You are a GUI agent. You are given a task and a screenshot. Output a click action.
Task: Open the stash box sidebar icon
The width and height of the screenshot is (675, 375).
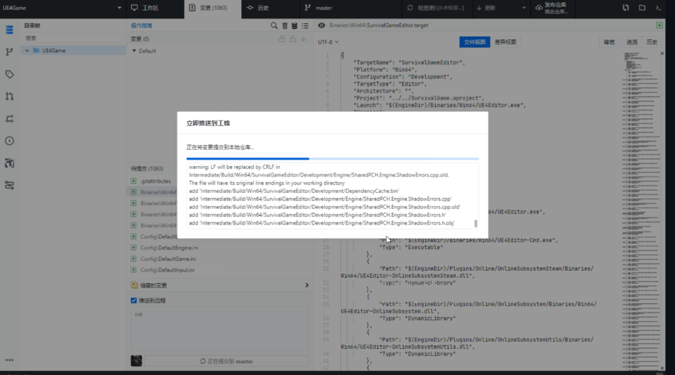tap(9, 163)
